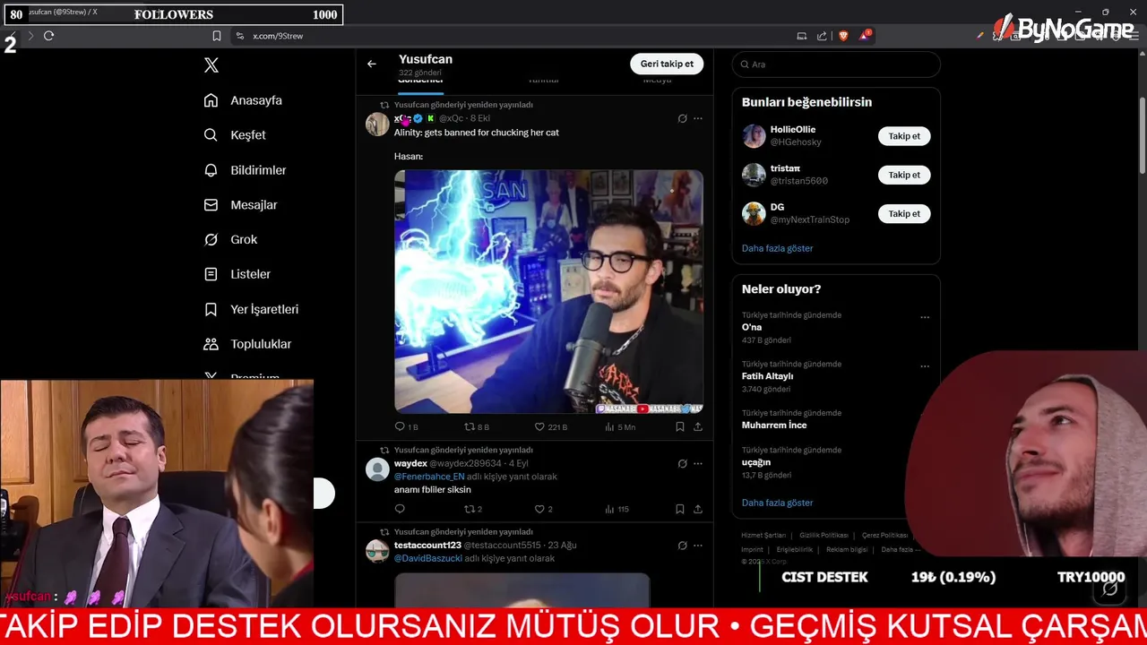Click the list icon beside Listeler
Viewport: 1147px width, 645px height.
click(x=211, y=274)
